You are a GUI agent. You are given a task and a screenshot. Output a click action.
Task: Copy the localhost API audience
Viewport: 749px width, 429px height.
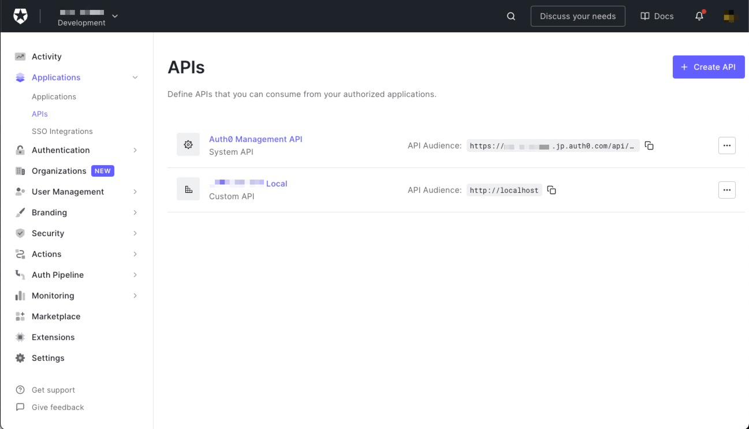[551, 189]
